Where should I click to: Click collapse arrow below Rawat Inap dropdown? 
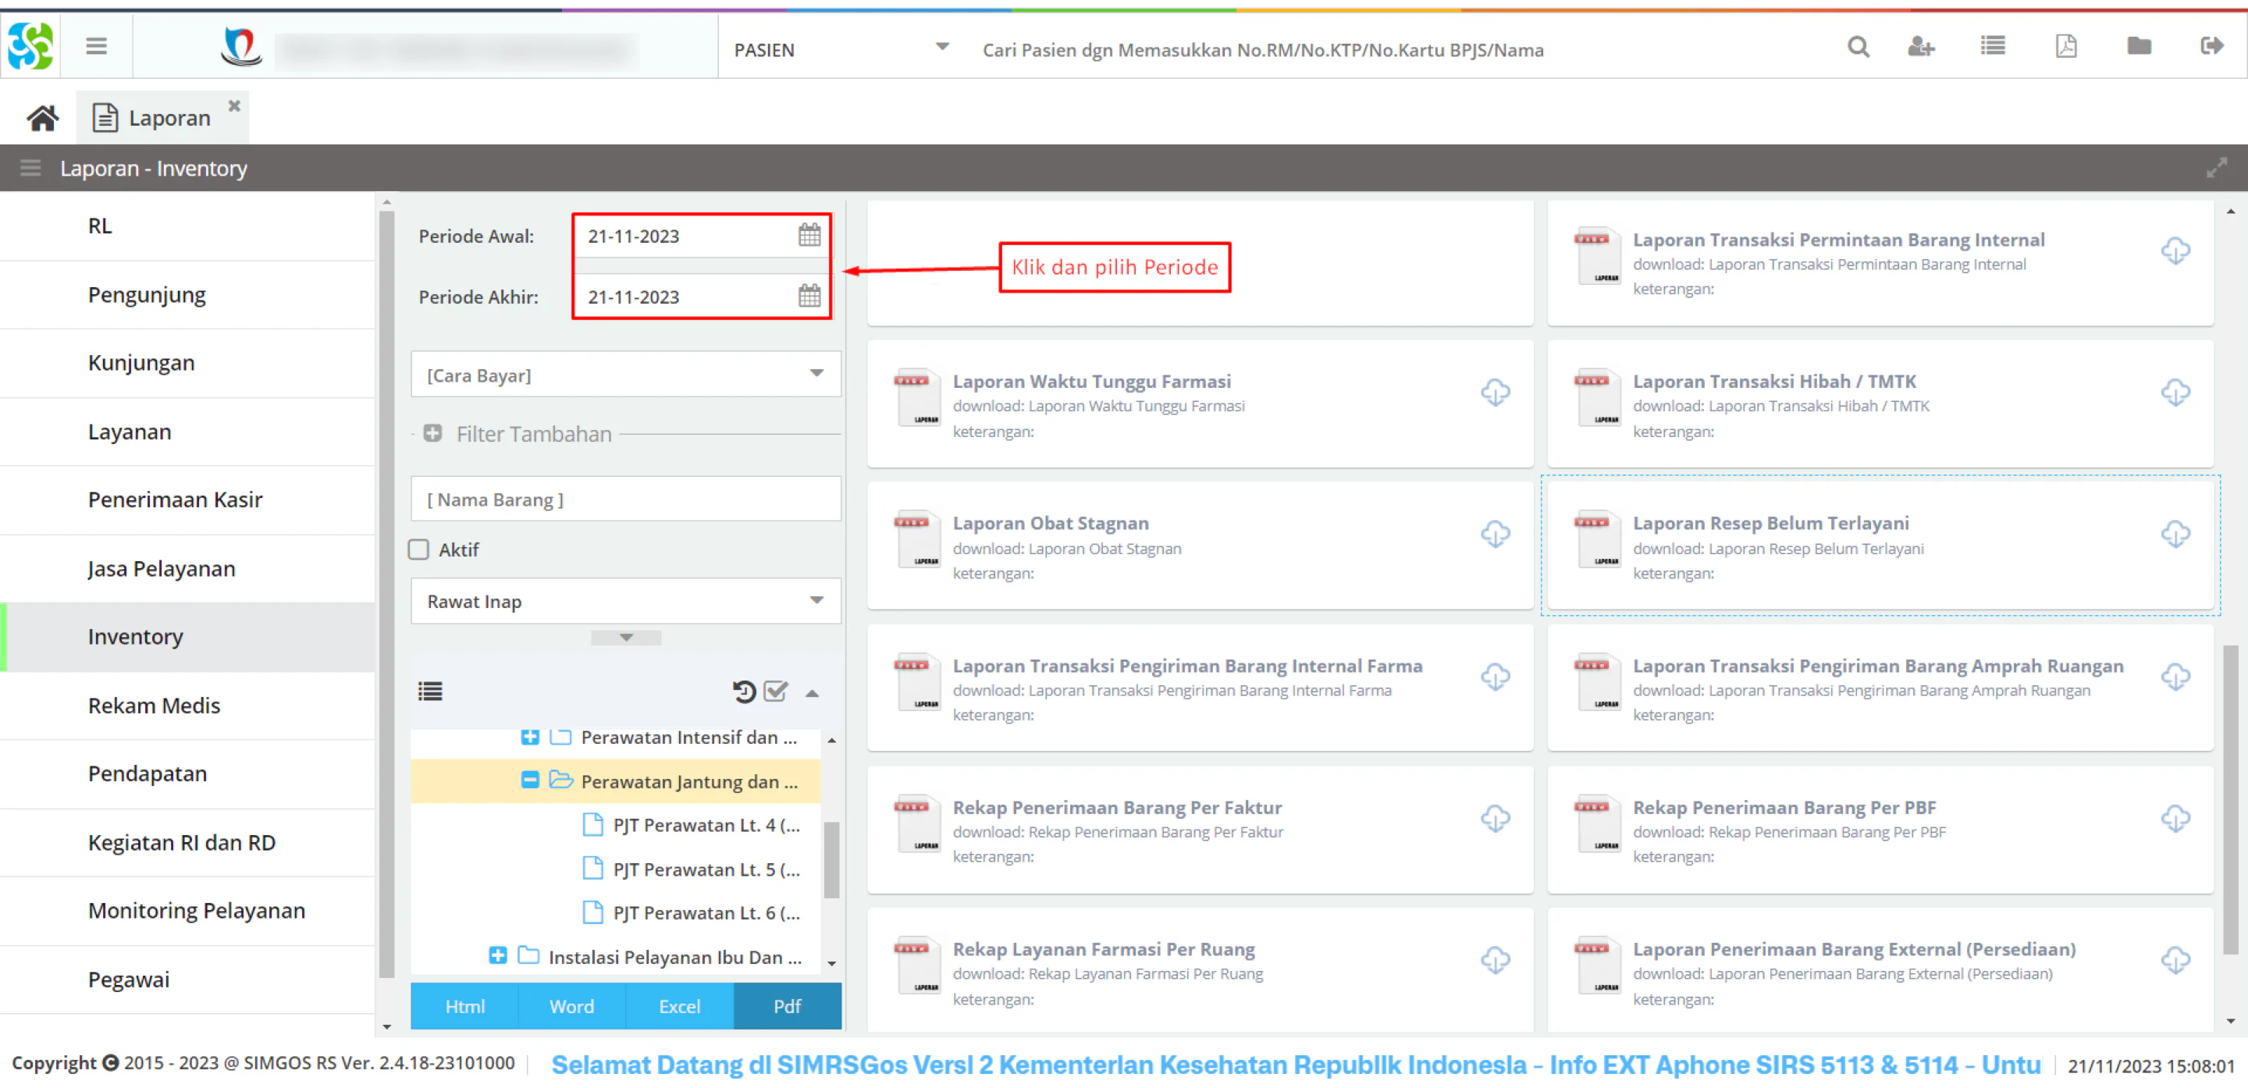click(626, 638)
